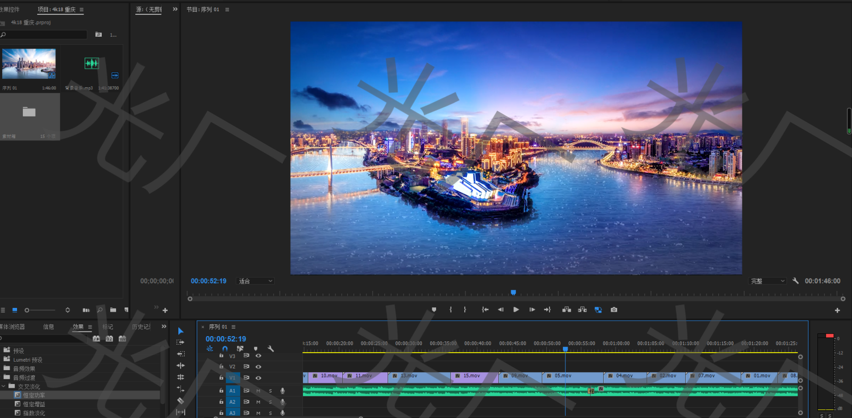This screenshot has height=418, width=852.
Task: Open program monitor panel menu
Action: pos(227,10)
